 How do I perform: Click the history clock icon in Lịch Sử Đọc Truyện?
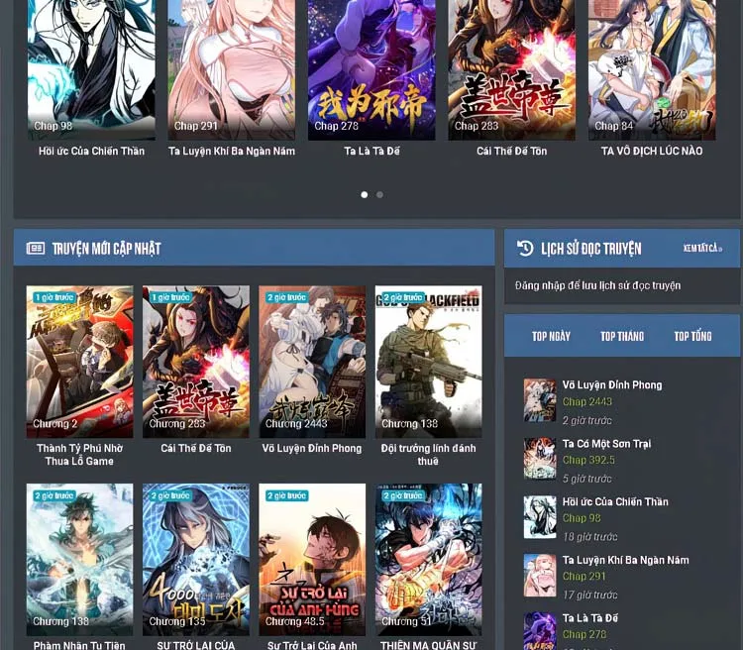point(524,248)
